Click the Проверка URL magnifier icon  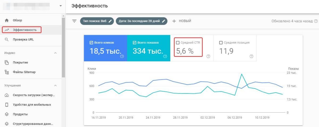pos(7,40)
